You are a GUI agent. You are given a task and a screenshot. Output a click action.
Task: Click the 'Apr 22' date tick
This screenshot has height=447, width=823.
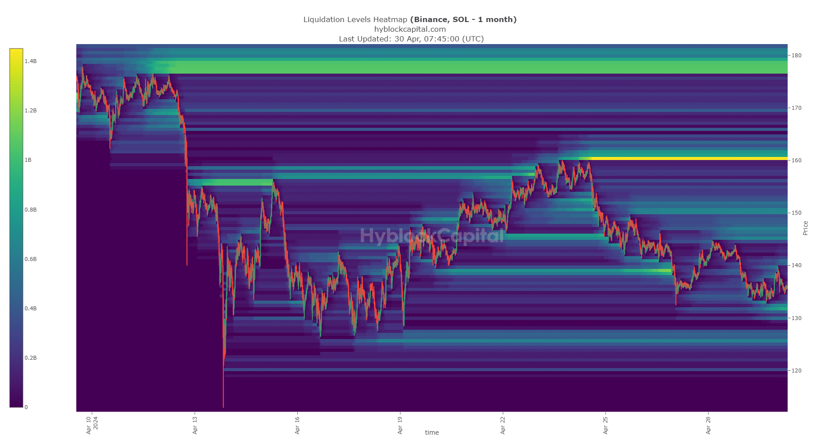[503, 425]
